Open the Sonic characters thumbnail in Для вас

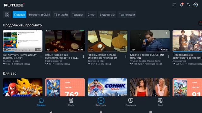23,87
